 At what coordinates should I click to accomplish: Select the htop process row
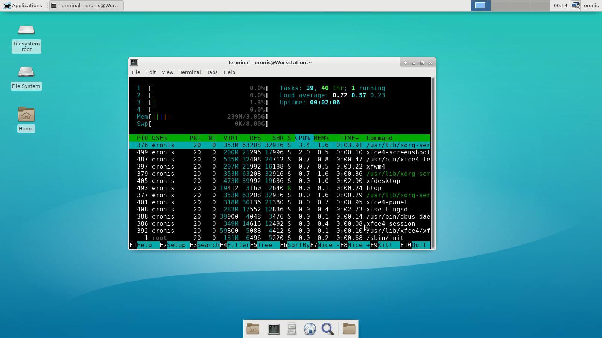(x=280, y=188)
